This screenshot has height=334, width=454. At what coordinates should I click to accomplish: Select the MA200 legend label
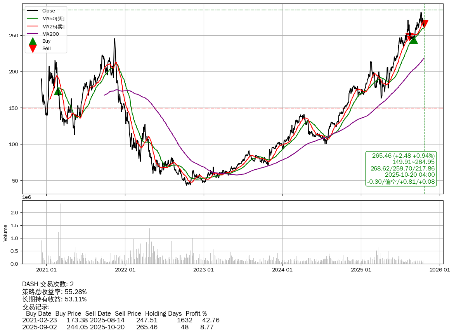pos(50,34)
